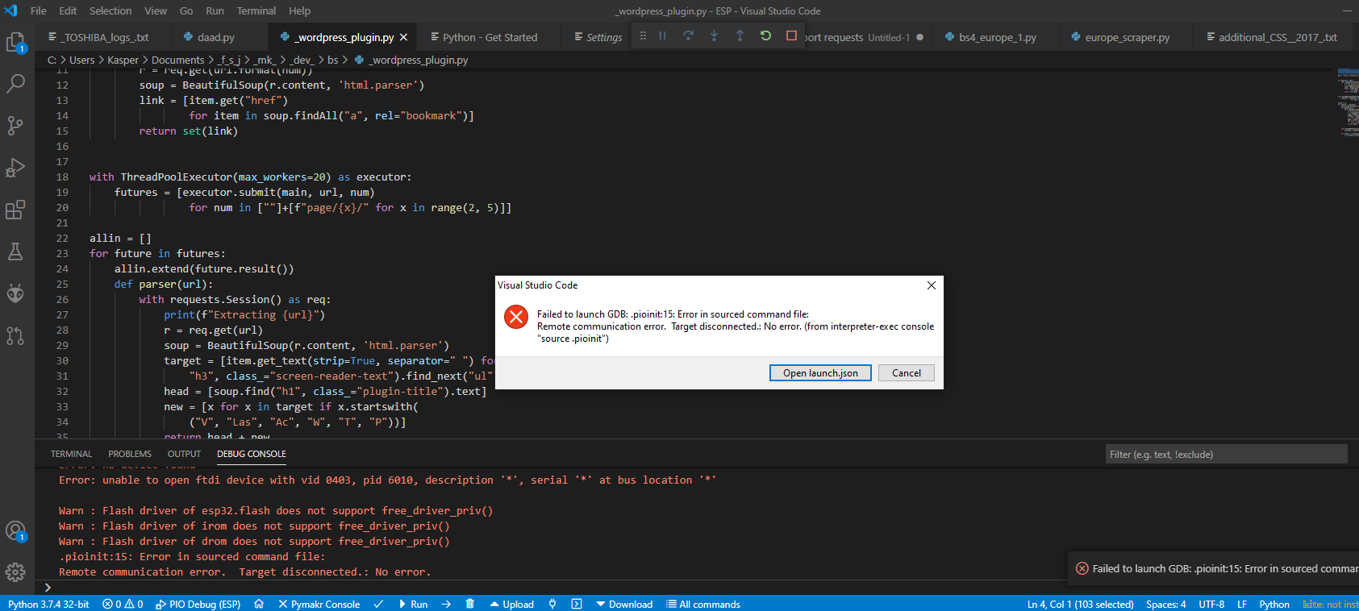
Task: Click the _dev_ breadcrumb segment
Action: click(302, 60)
